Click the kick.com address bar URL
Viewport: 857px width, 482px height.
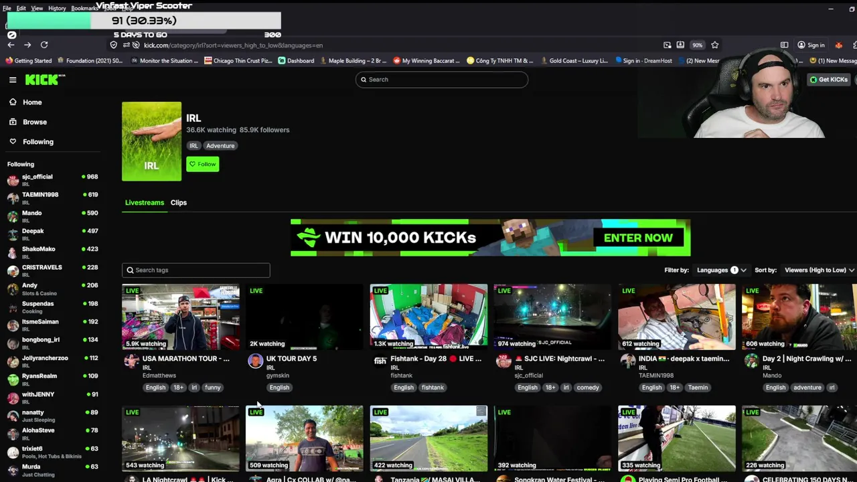(x=233, y=45)
